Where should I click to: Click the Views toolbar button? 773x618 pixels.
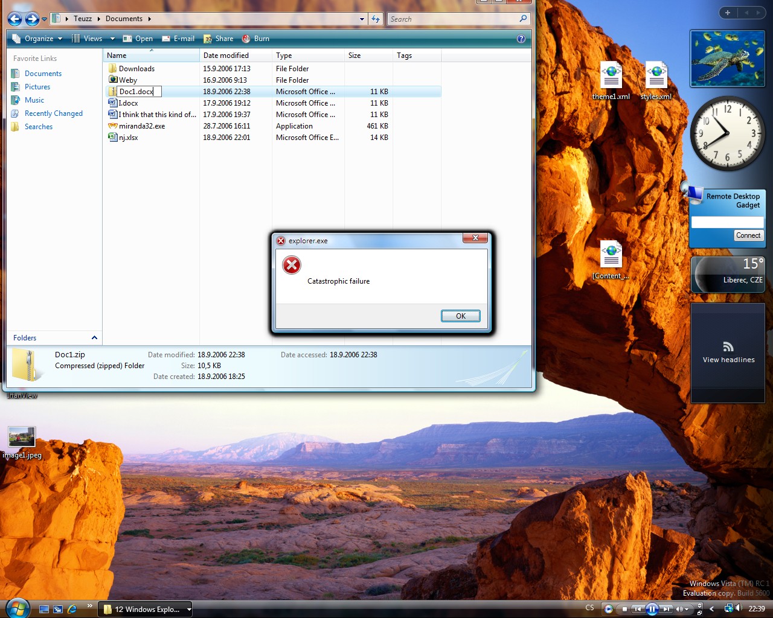coord(87,39)
